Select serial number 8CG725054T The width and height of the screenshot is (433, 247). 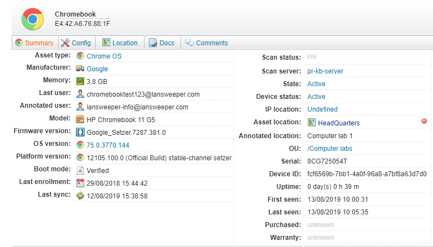pos(327,161)
